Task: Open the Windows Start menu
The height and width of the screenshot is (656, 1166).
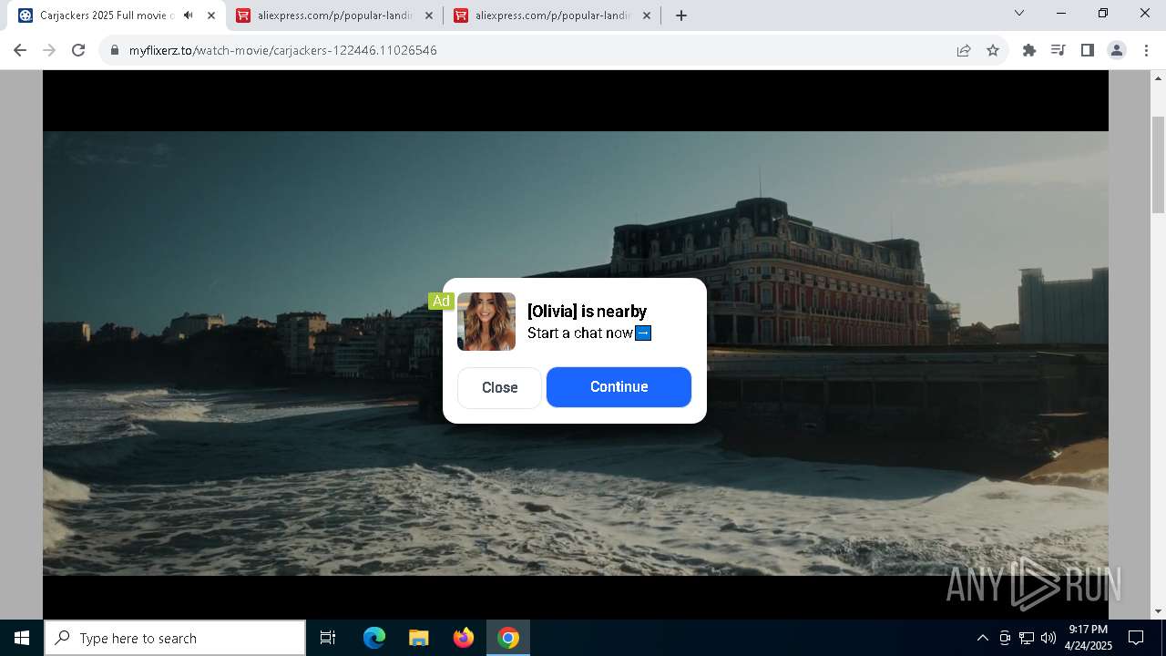Action: pyautogui.click(x=22, y=638)
